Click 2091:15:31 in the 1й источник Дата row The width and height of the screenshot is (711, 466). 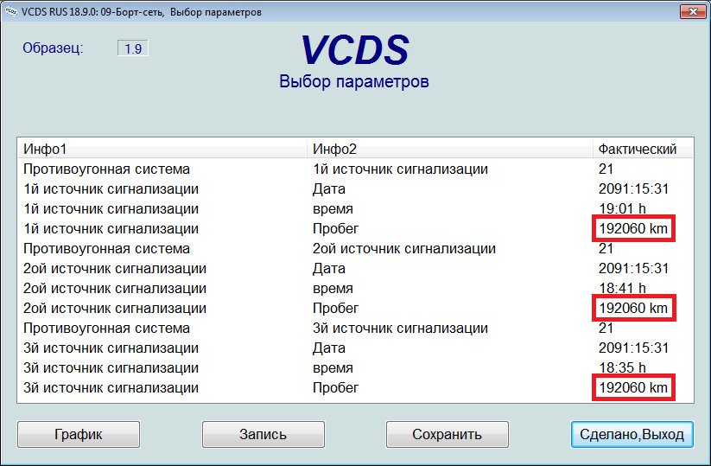(x=633, y=188)
